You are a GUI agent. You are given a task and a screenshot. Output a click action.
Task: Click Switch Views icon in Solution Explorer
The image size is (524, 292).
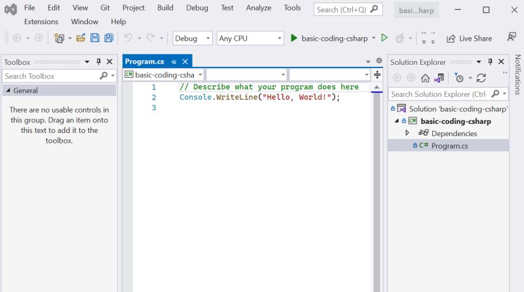[439, 78]
